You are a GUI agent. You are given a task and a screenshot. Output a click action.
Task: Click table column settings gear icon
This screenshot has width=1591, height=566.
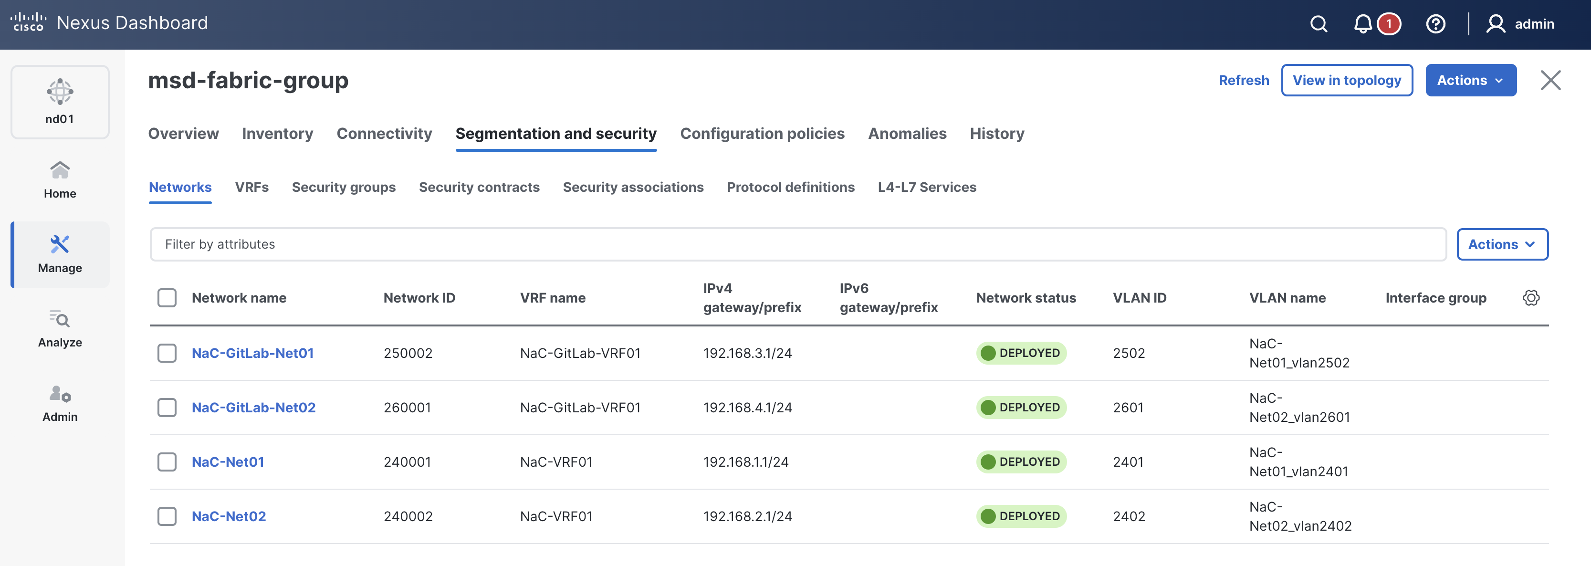(1530, 298)
